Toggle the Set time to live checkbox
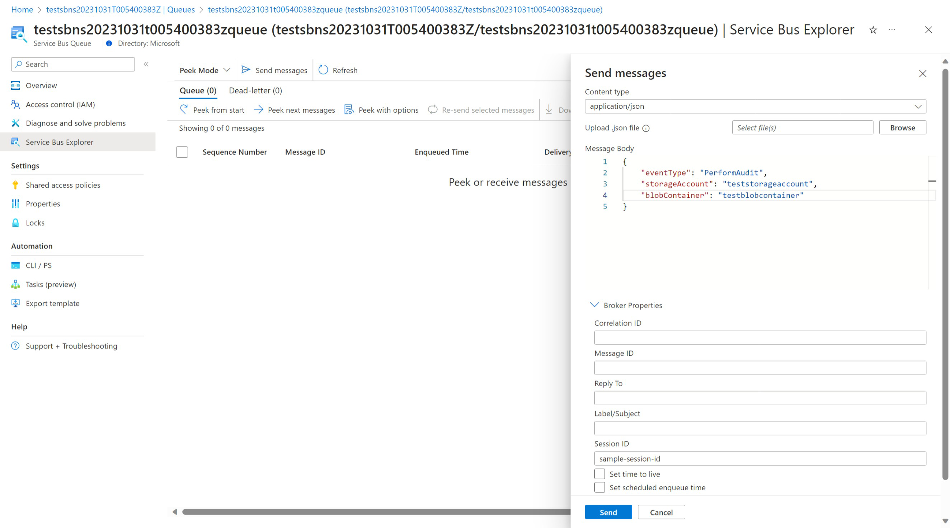 598,474
